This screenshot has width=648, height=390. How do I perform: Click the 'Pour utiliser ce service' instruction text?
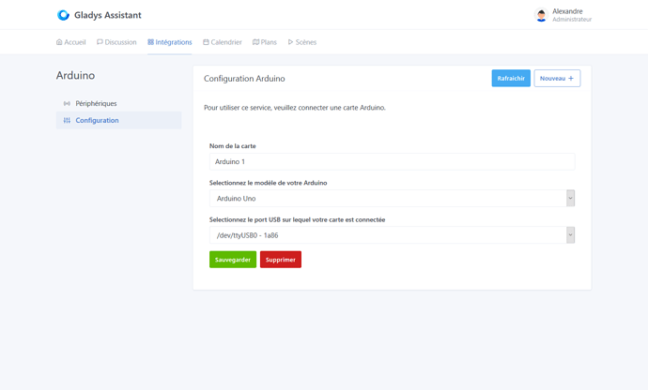coord(295,108)
